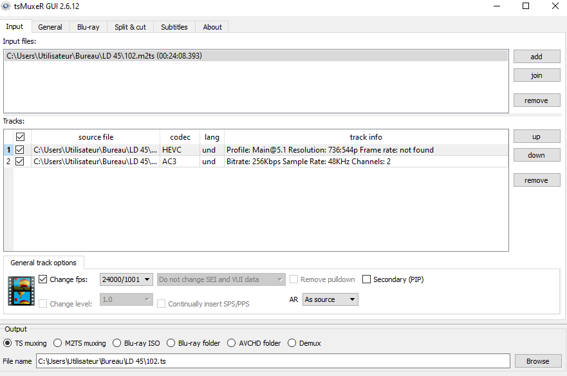Click the film clip thumbnail icon
This screenshot has height=376, width=567.
[21, 289]
